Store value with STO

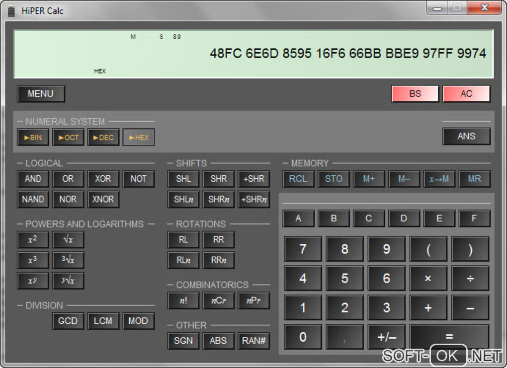tap(334, 179)
